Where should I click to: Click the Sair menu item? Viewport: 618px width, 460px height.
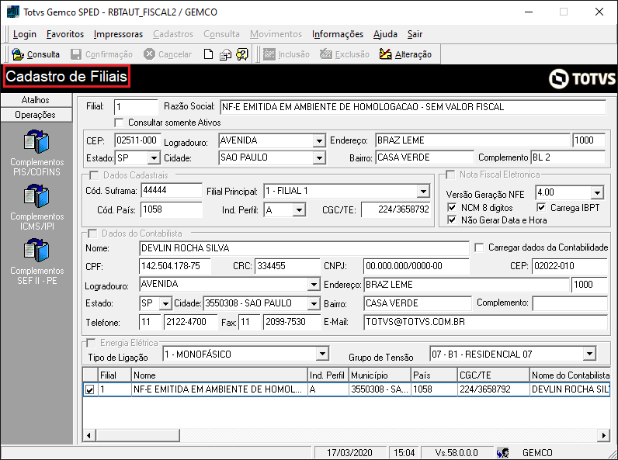point(415,34)
